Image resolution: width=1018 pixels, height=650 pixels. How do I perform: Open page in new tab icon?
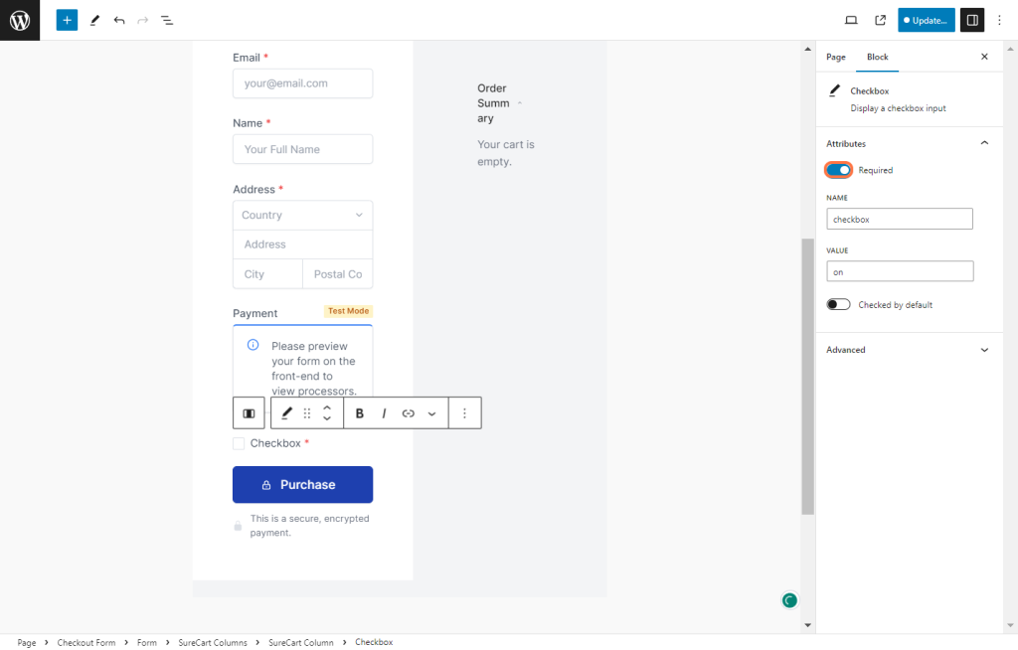click(x=880, y=20)
